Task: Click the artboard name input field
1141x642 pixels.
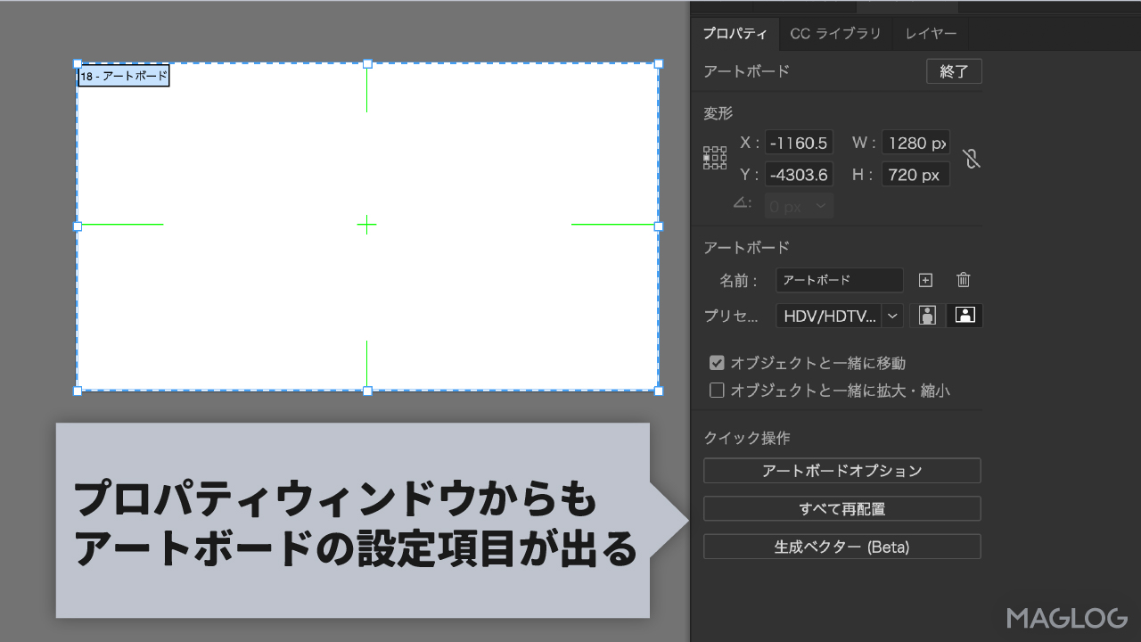Action: pos(839,280)
